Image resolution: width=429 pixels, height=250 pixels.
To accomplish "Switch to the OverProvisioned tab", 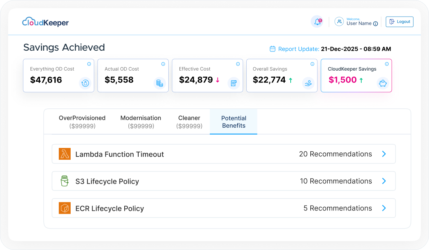I will tap(82, 122).
